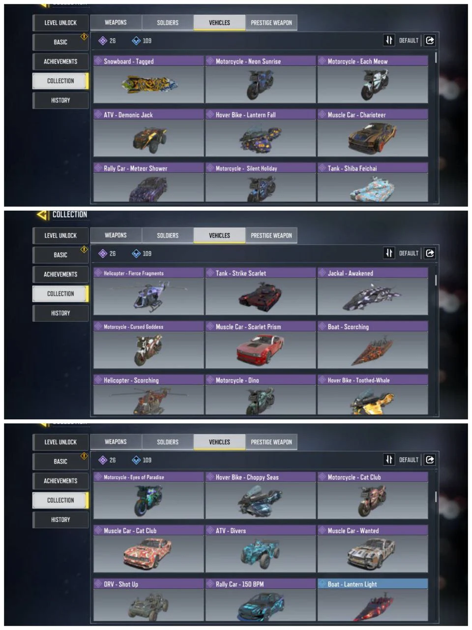Click the rarity diamond icon beside Snowboard - Tagged
472x630 pixels.
(x=98, y=62)
